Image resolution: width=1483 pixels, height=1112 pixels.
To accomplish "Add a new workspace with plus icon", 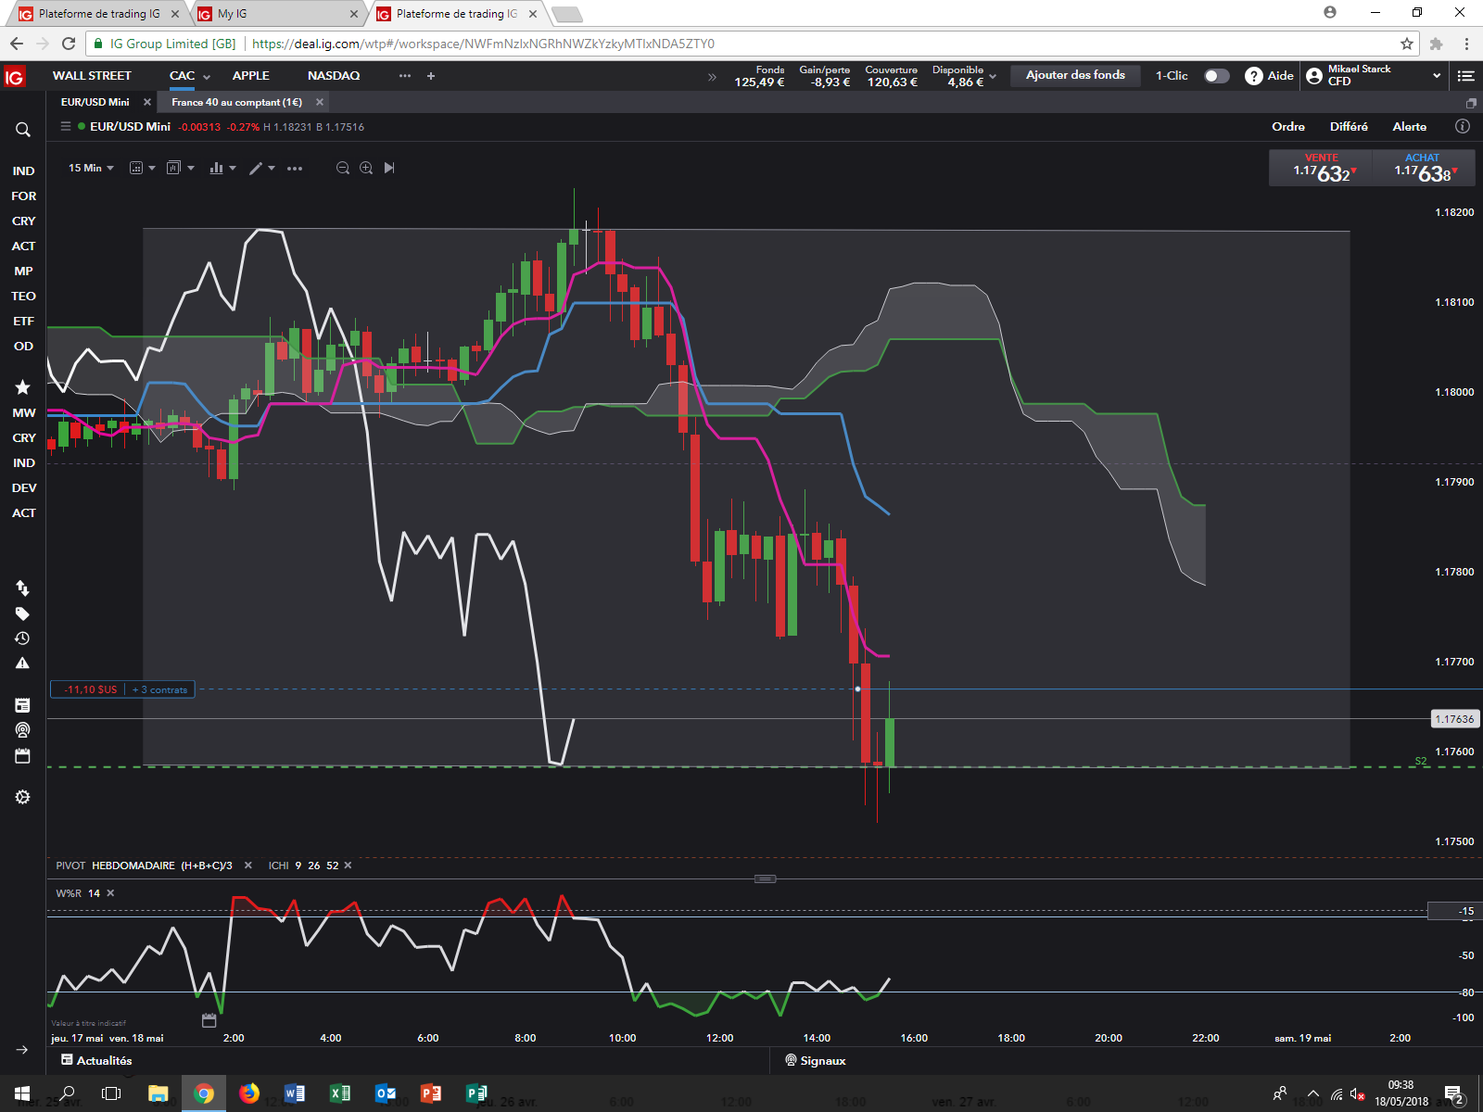I will 431,76.
